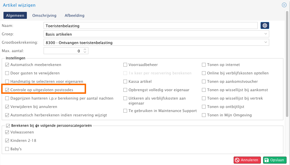Click the Opslaan save button
This screenshot has width=290, height=165.
tap(274, 160)
